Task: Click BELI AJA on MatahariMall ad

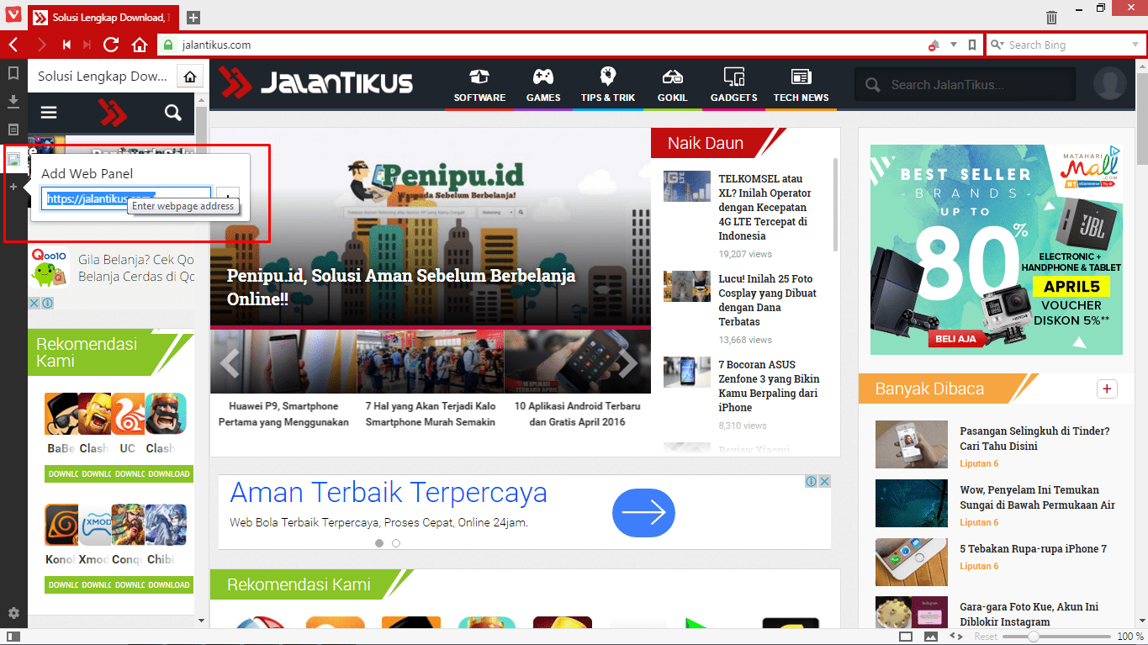Action: 955,340
